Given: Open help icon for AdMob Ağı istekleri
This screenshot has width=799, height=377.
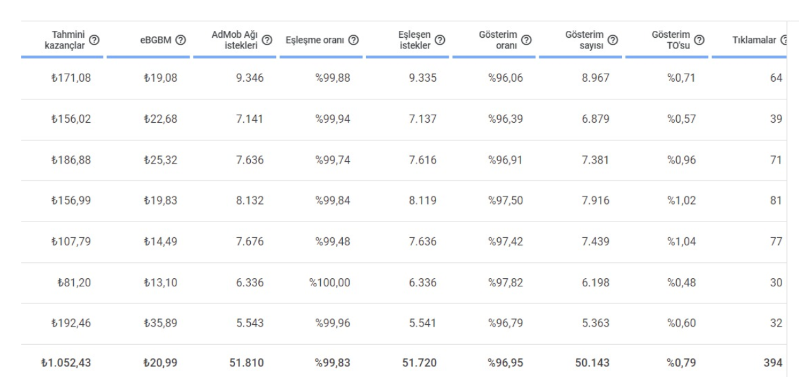Looking at the screenshot, I should [x=267, y=40].
